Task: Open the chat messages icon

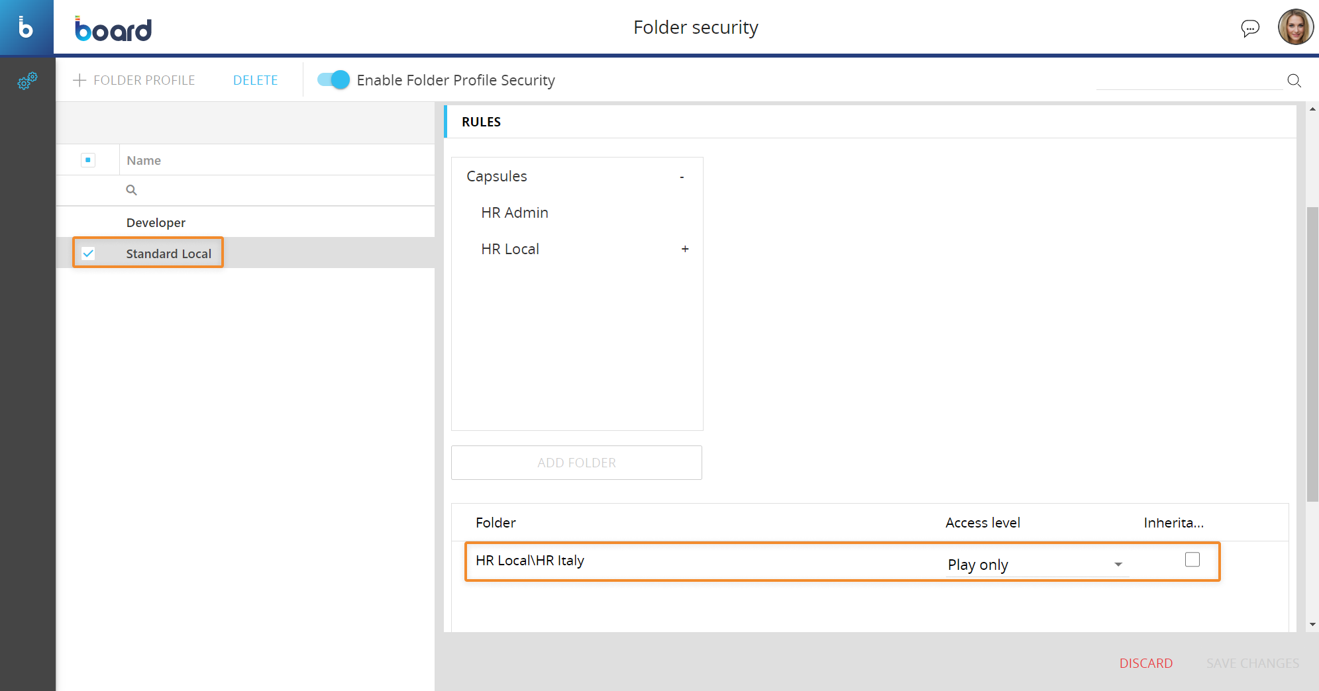Action: [1249, 28]
